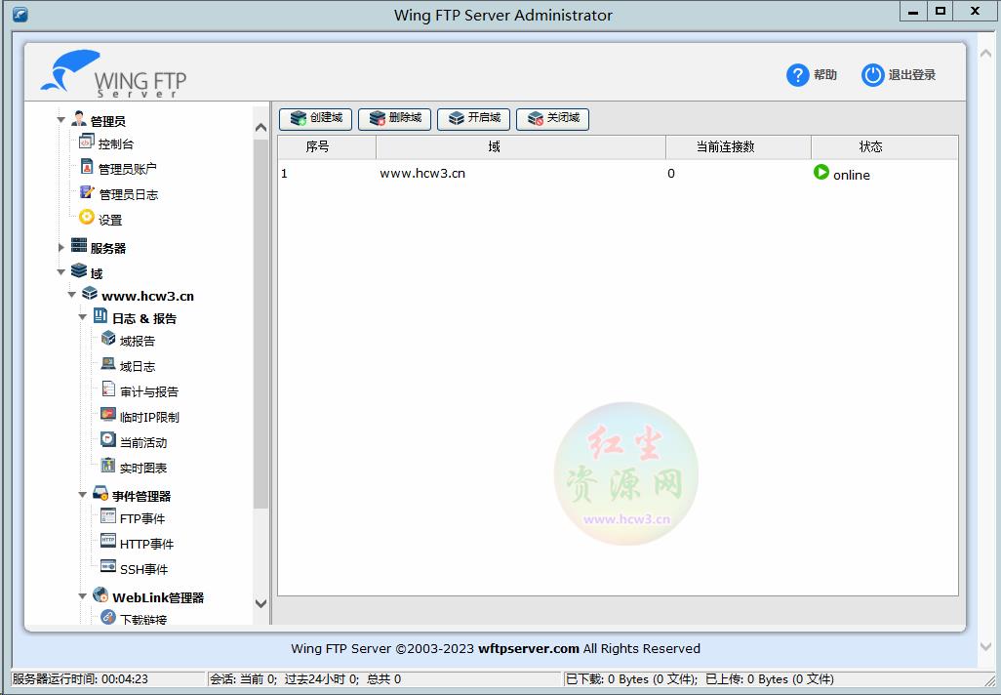Click the blue power logout icon
This screenshot has width=1001, height=695.
point(872,75)
